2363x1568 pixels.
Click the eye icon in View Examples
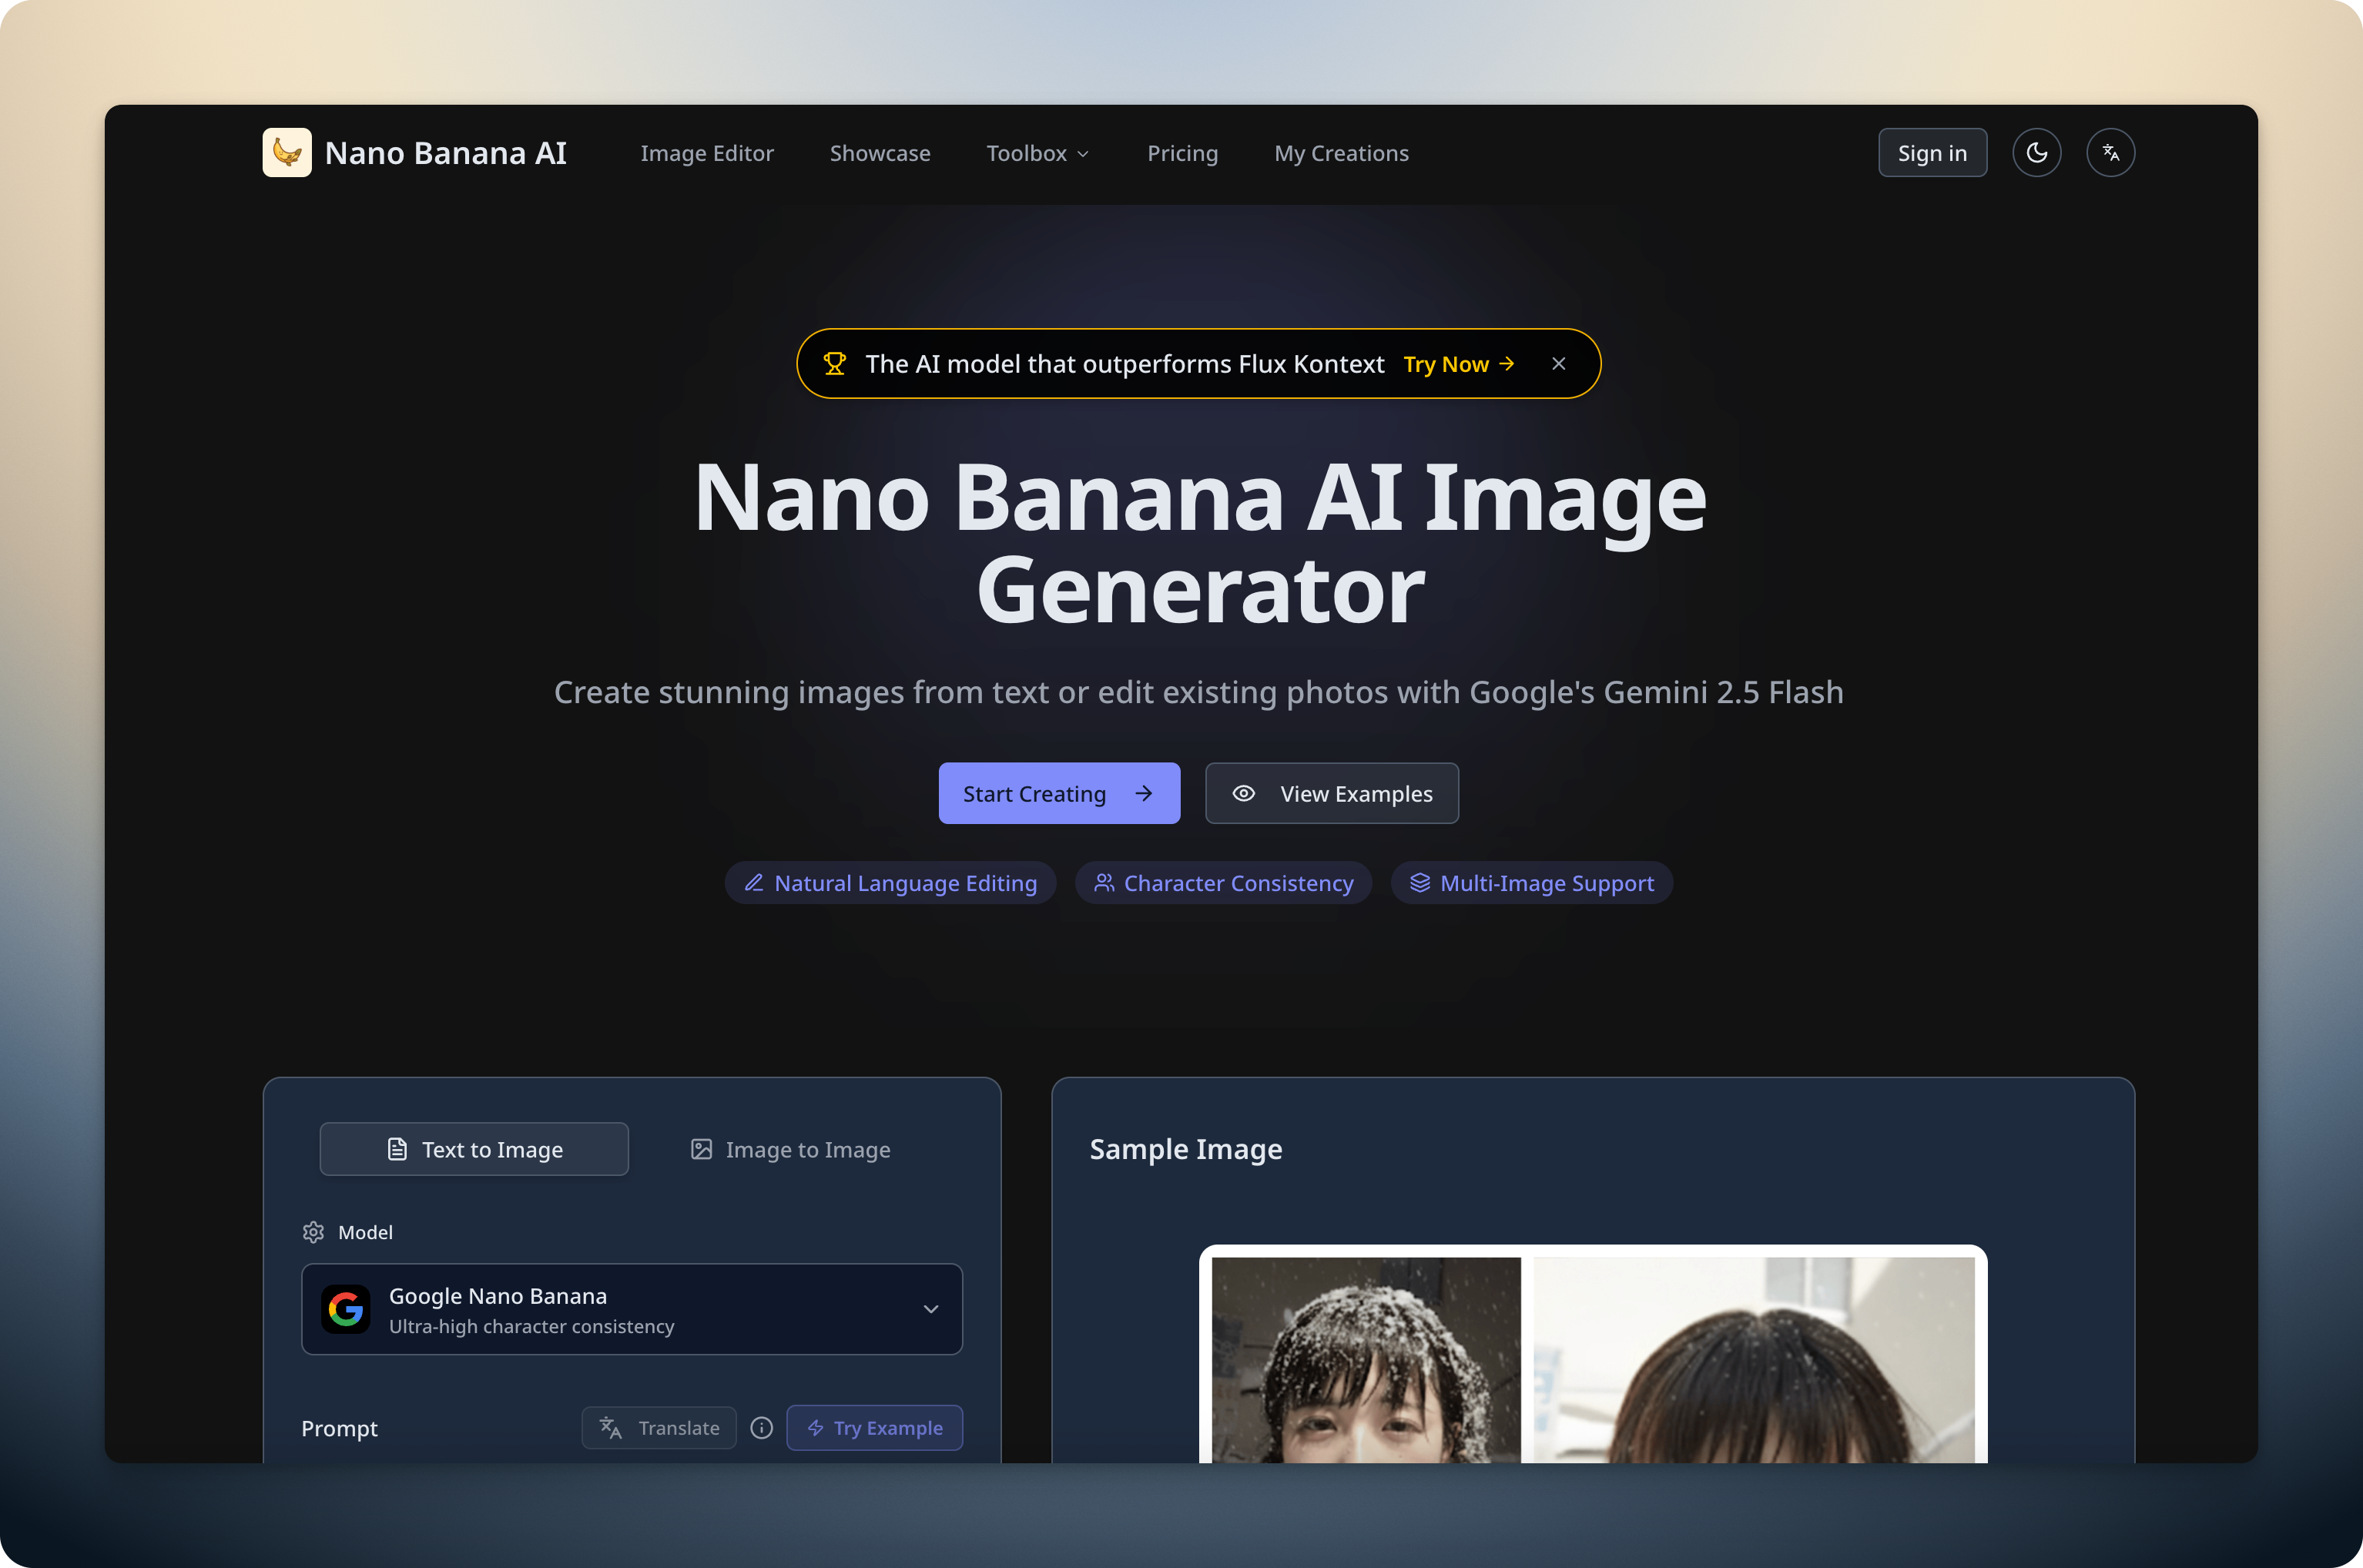coord(1243,793)
